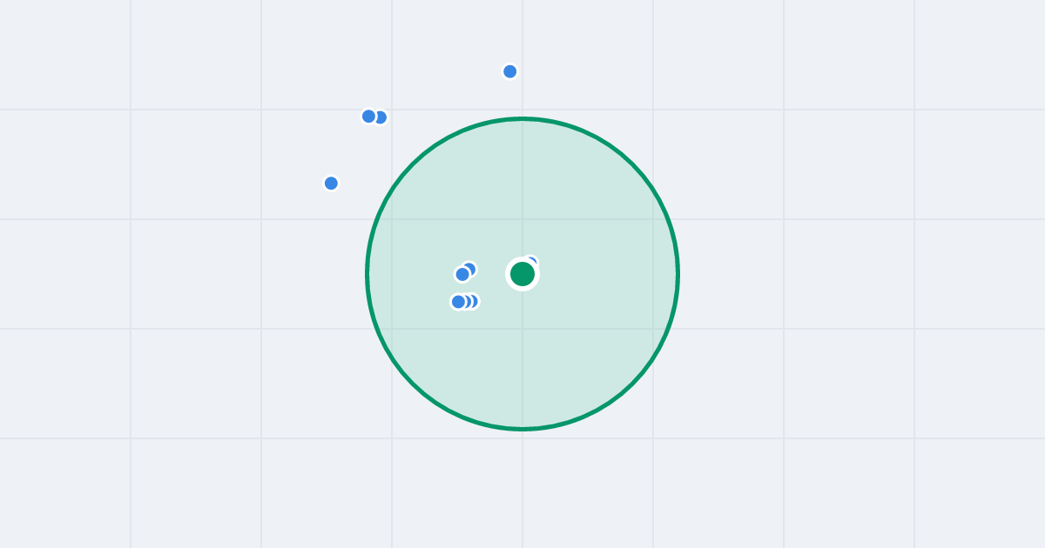1045x548 pixels.
Task: Click the front blue dot nearest left of green marker
Action: tap(462, 274)
